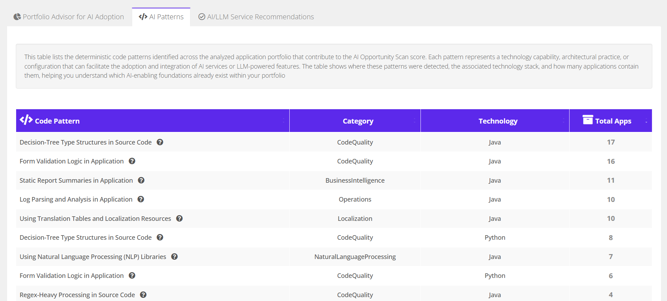Sort table by Category column header
This screenshot has height=301, width=667.
(x=355, y=121)
